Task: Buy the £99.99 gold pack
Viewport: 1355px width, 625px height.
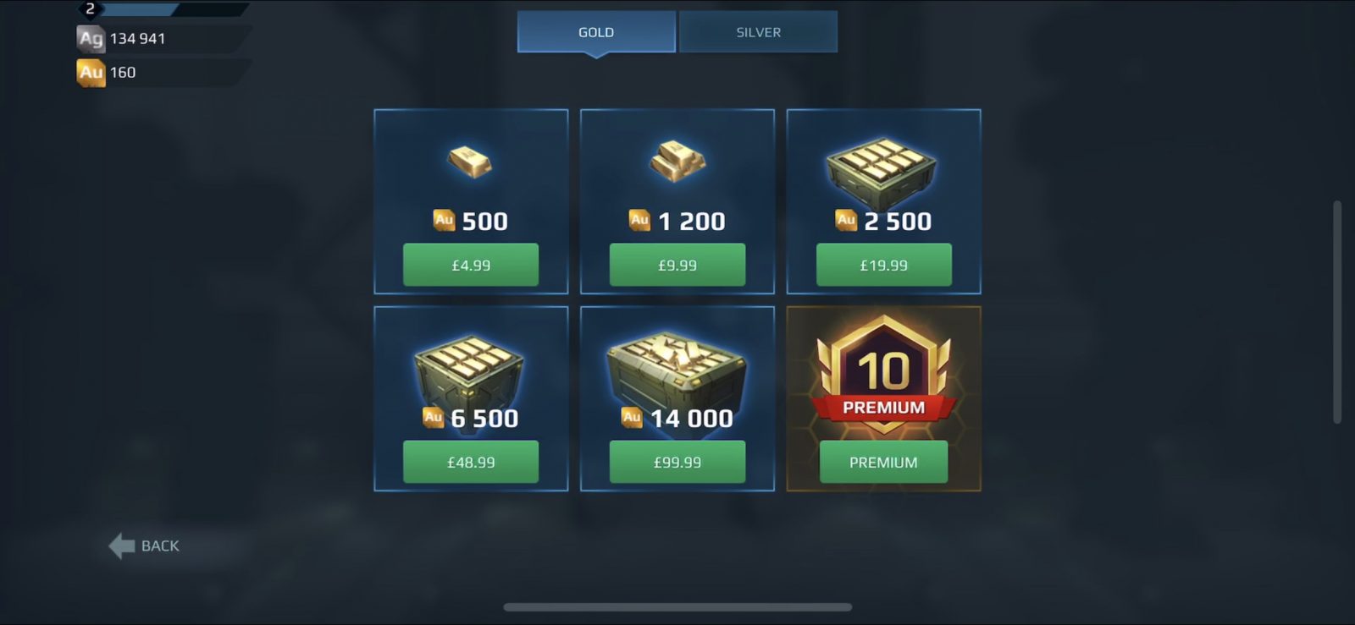Action: 677,462
